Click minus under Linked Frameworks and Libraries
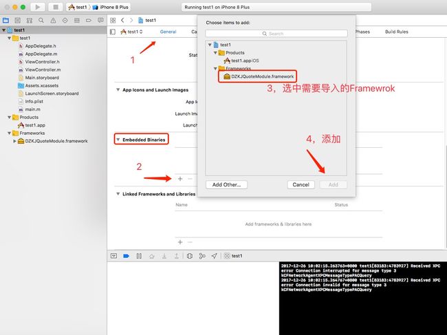Image resolution: width=447 pixels, height=335 pixels. 190,242
